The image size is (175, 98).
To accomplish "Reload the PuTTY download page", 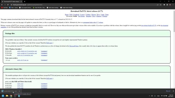I will click(x=8, y=5).
